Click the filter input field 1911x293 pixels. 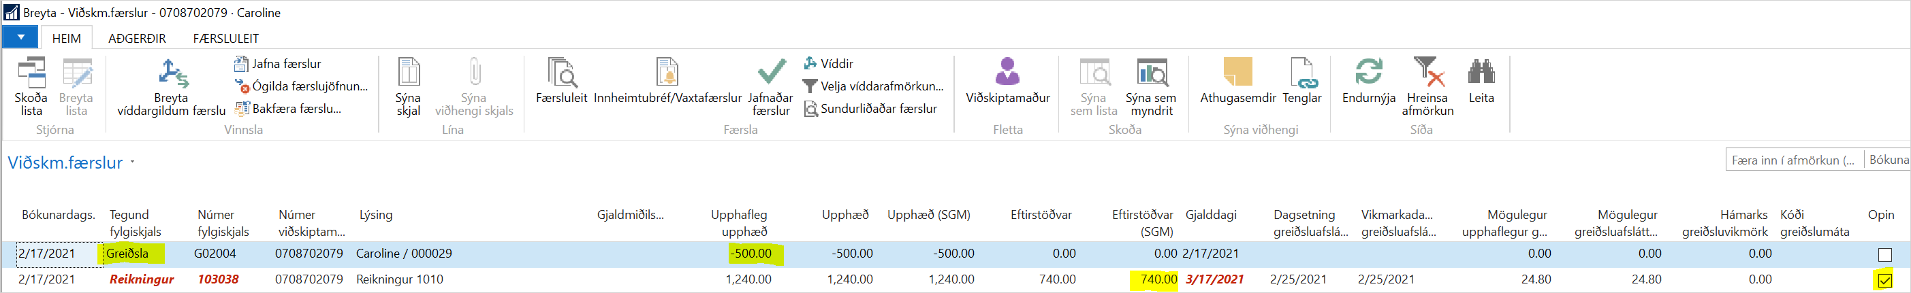coord(1792,160)
